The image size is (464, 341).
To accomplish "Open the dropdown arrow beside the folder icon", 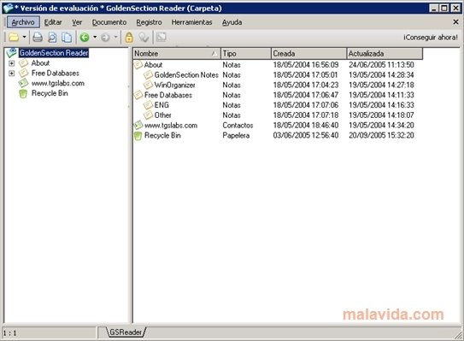I will pyautogui.click(x=24, y=38).
